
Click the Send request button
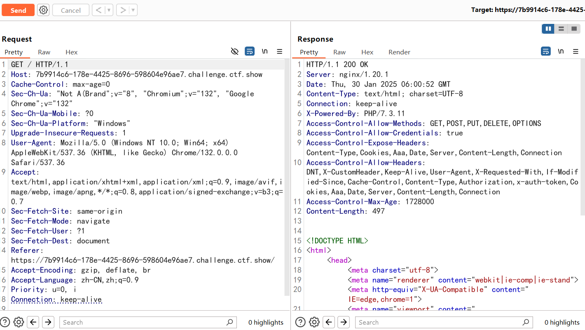pyautogui.click(x=18, y=10)
